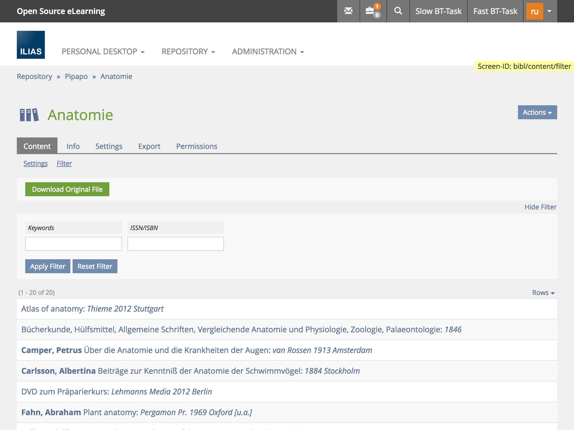
Task: Hide the filter panel
Action: click(540, 207)
